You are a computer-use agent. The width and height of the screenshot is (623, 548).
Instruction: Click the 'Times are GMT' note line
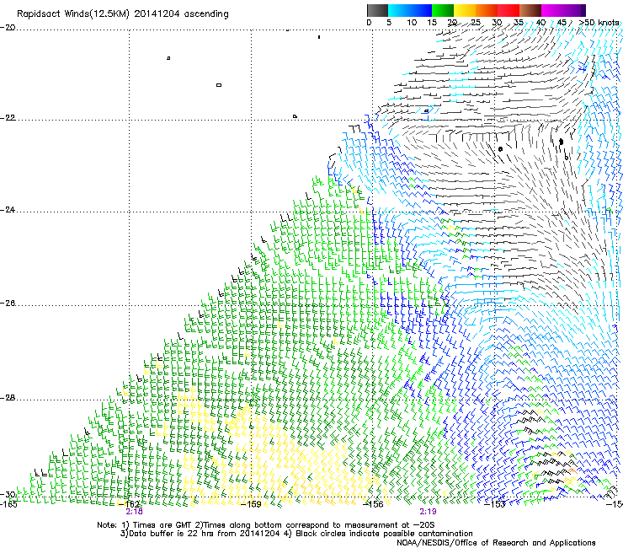[x=265, y=525]
